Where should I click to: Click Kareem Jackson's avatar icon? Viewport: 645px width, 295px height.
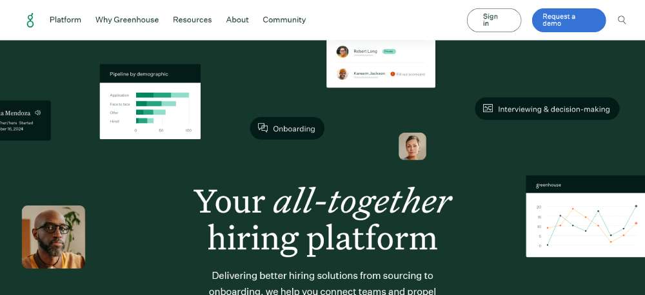(342, 74)
